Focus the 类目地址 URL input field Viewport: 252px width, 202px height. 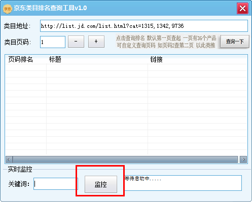point(144,26)
